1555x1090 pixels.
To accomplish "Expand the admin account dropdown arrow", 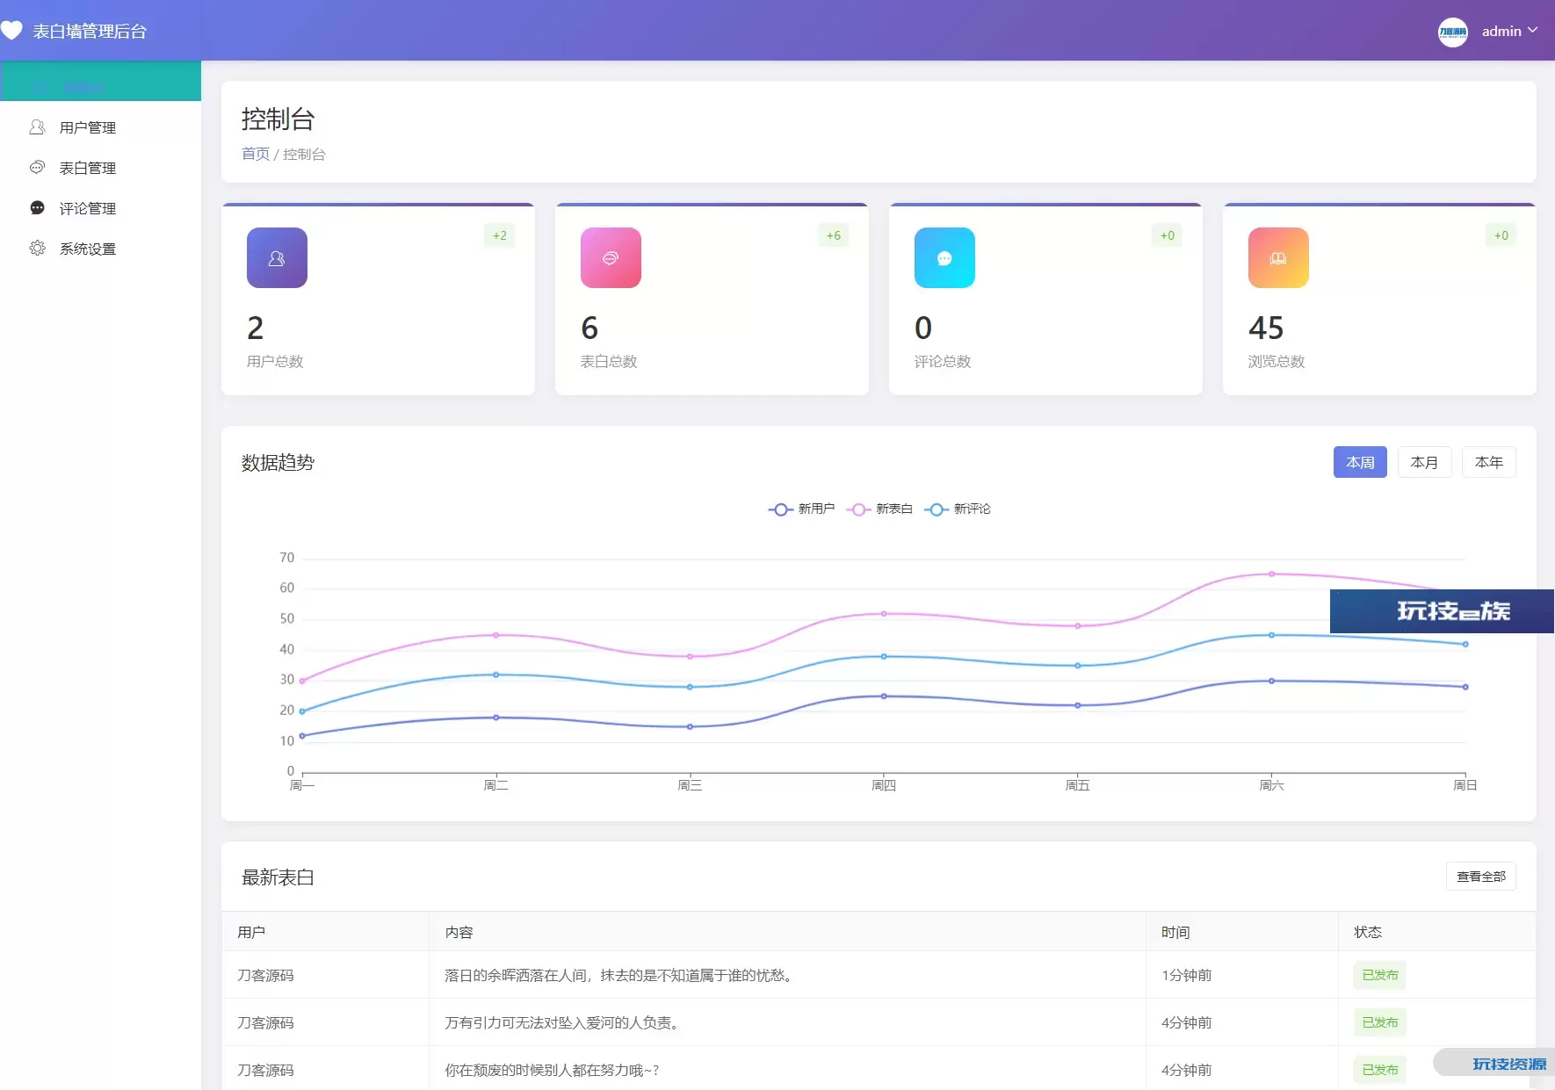I will point(1533,30).
